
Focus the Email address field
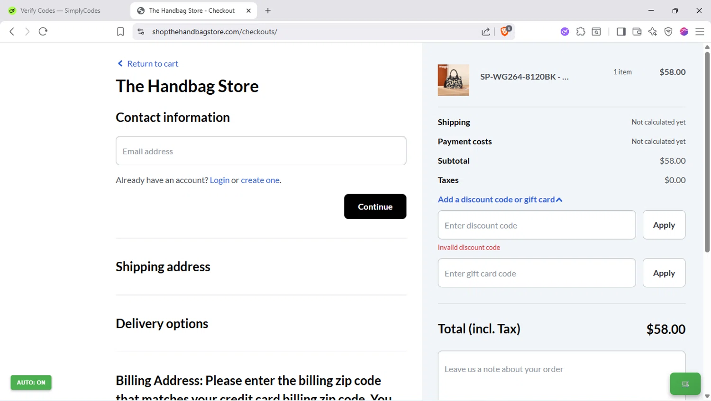261,151
